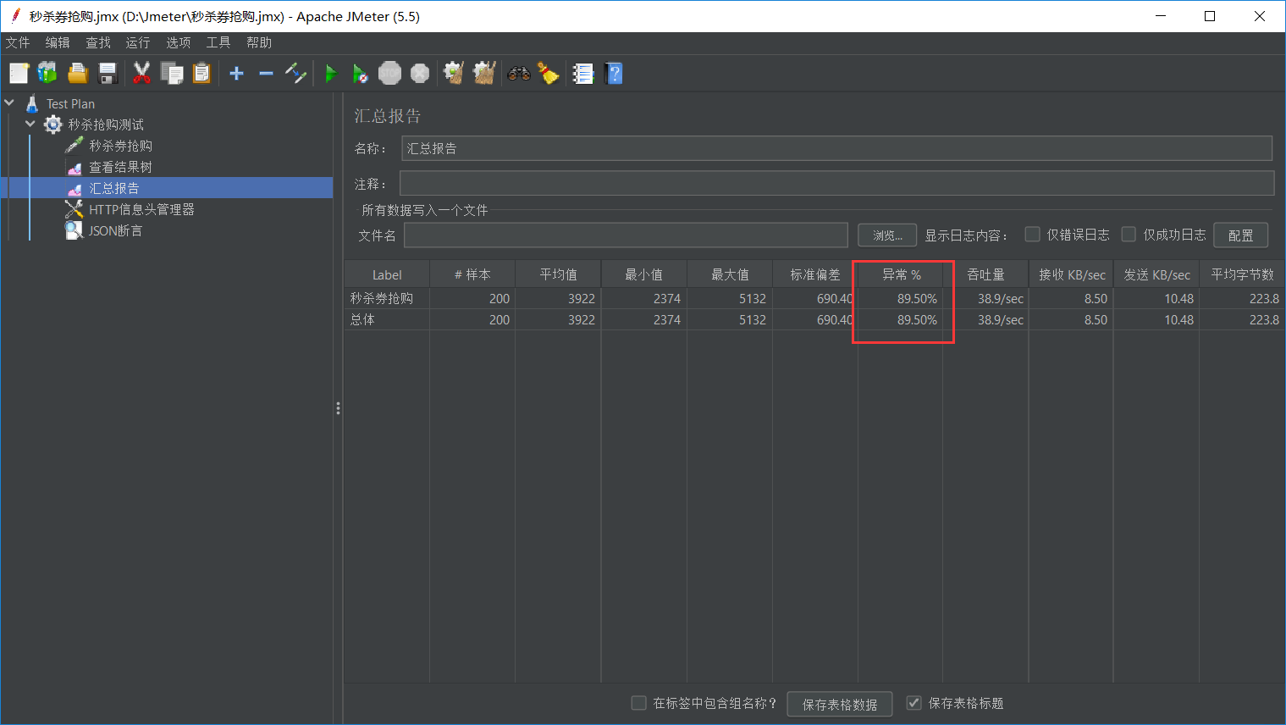1286x725 pixels.
Task: Select 查看结果树 in the test tree
Action: pyautogui.click(x=120, y=167)
